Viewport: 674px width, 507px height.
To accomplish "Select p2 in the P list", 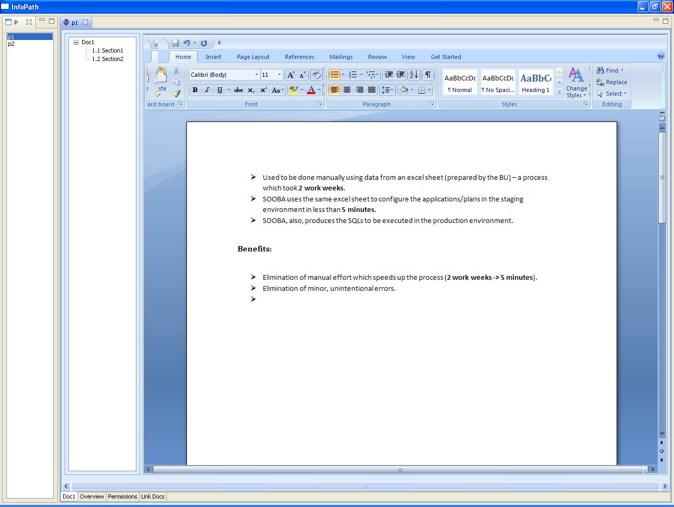I will click(x=11, y=44).
